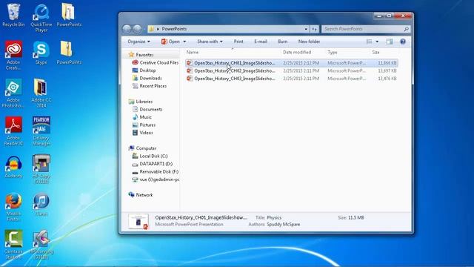The height and width of the screenshot is (267, 474).
Task: Toggle the preview pane button
Action: [390, 42]
